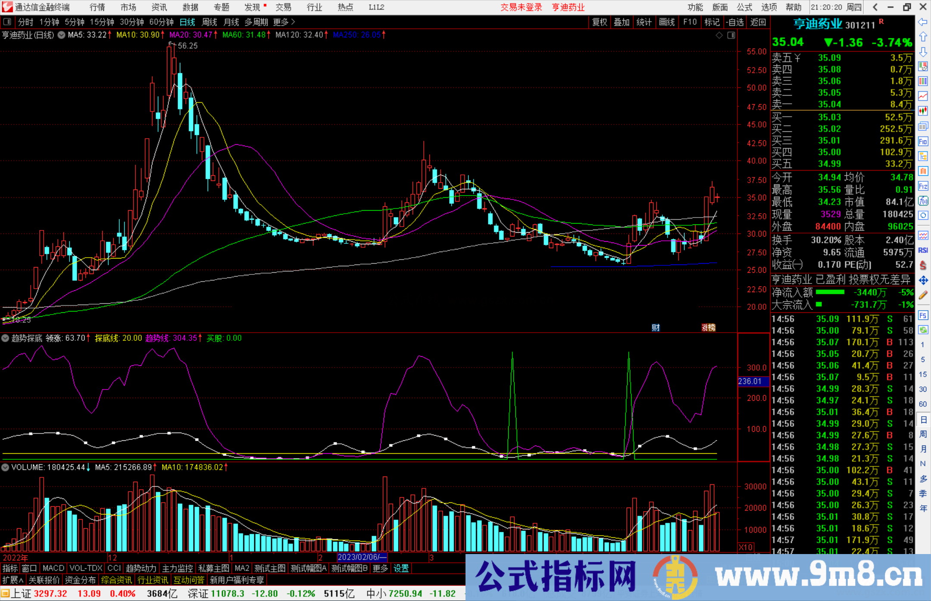Viewport: 931px width, 601px height.
Task: Open the 更多 indicator tabs list
Action: click(380, 568)
